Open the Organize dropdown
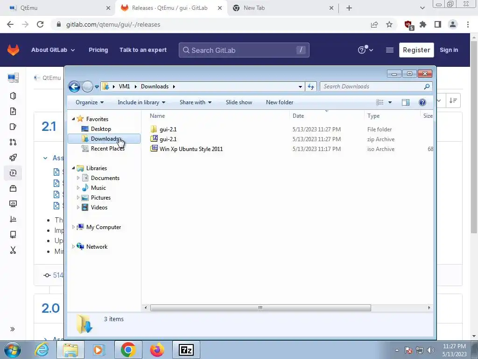This screenshot has width=478, height=359. tap(90, 102)
